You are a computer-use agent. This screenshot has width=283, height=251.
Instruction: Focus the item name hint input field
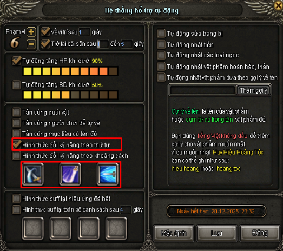(203, 90)
